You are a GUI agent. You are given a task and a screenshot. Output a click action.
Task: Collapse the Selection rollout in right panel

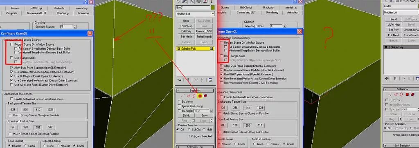point(402,89)
